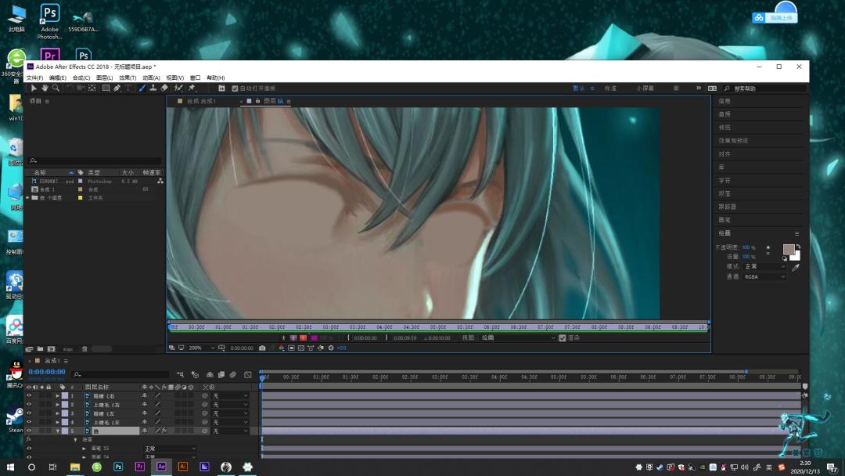Click the background white swatch in Paint panel

796,255
